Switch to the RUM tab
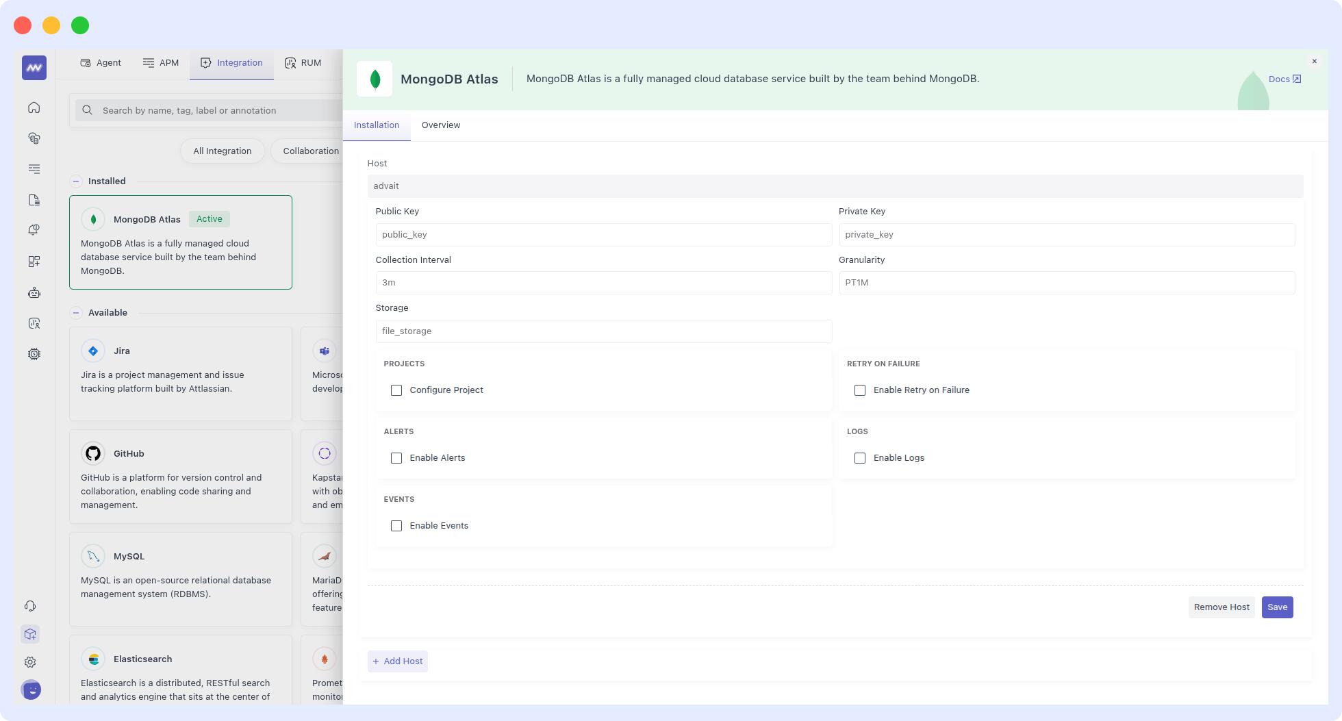1342x721 pixels. tap(303, 63)
